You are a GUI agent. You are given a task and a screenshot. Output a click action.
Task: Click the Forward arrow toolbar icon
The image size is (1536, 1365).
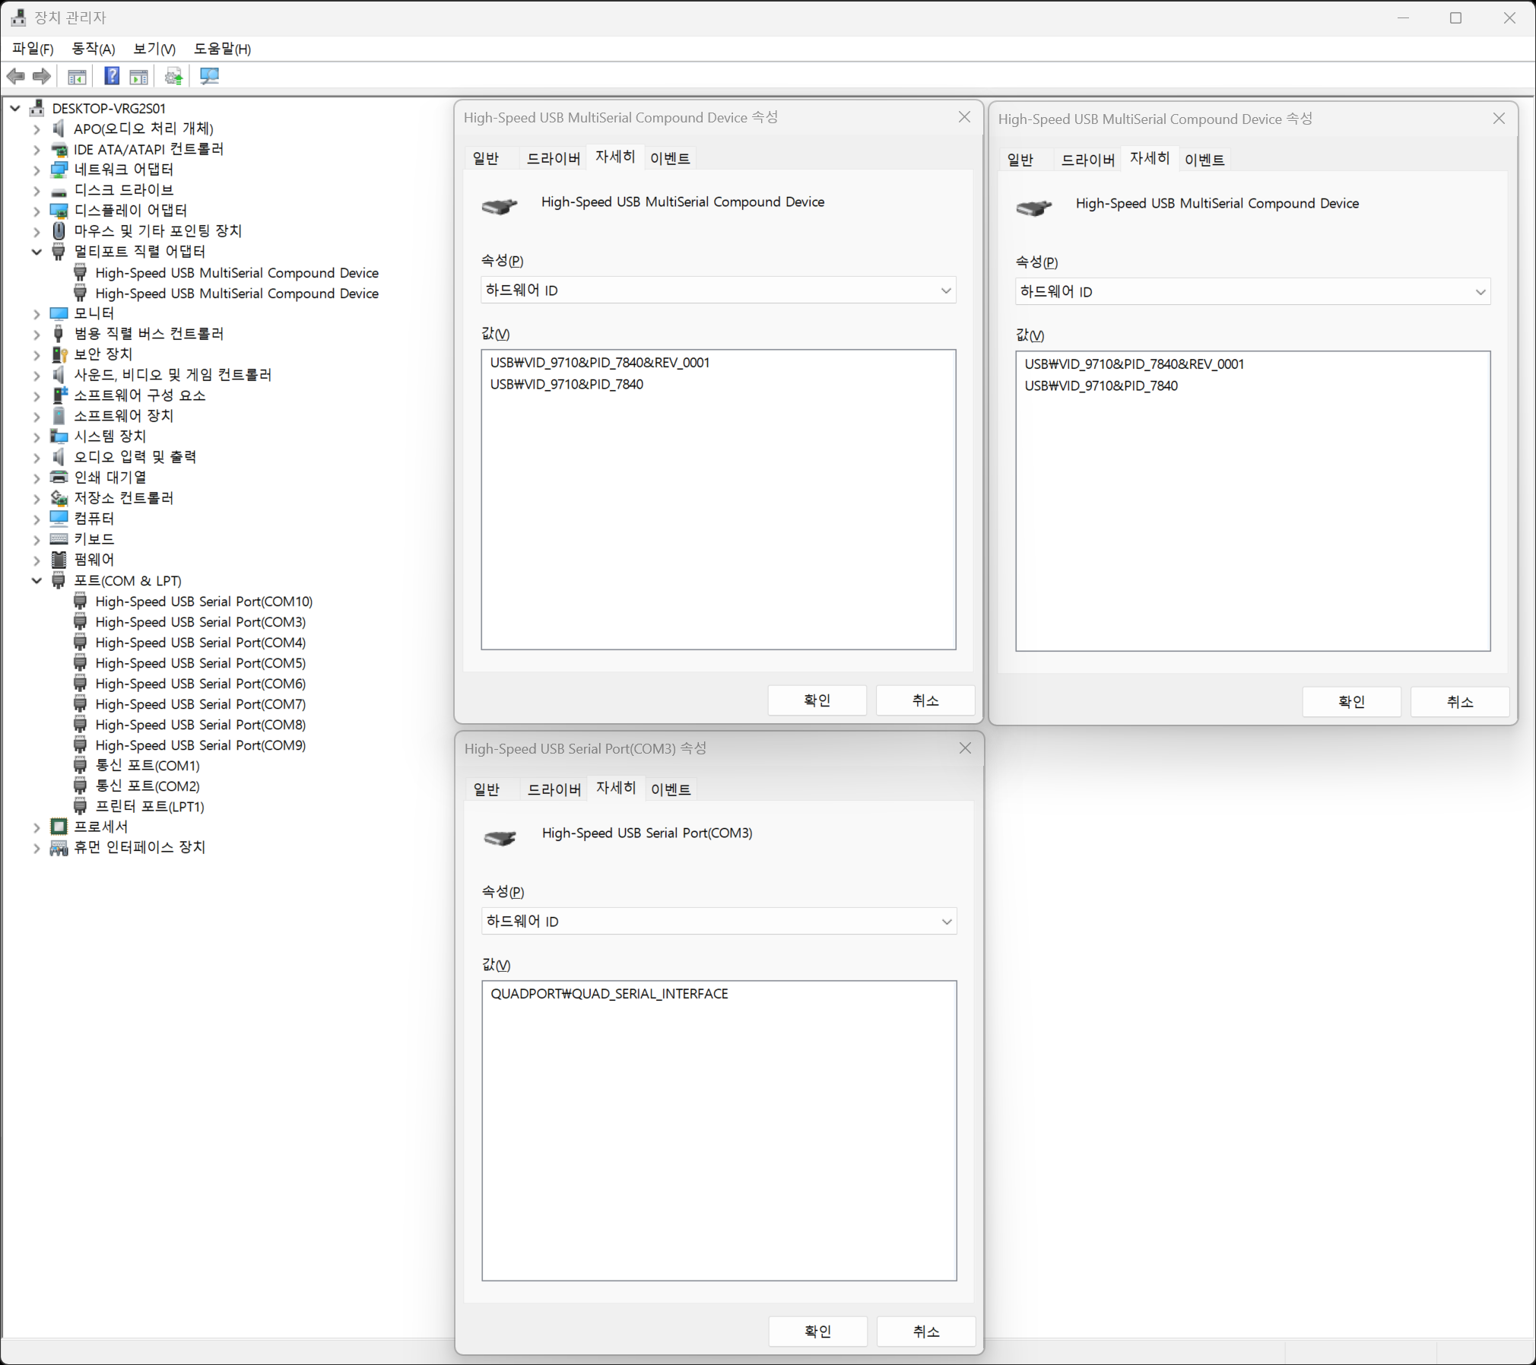[x=43, y=76]
